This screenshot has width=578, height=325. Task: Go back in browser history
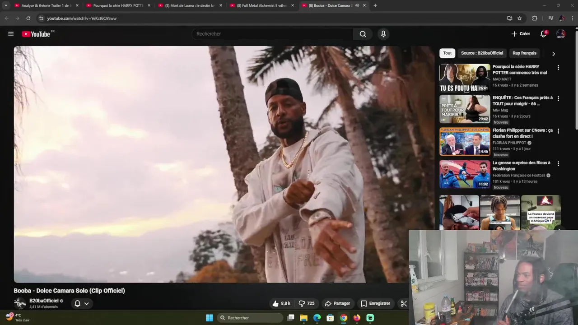tap(6, 18)
